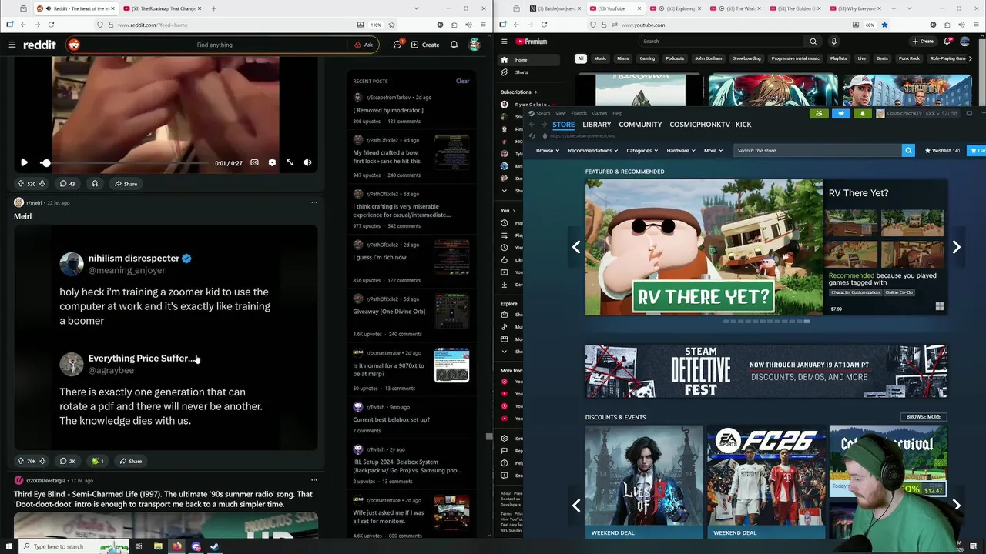
Task: Open Reddit video settings gear
Action: 272,162
